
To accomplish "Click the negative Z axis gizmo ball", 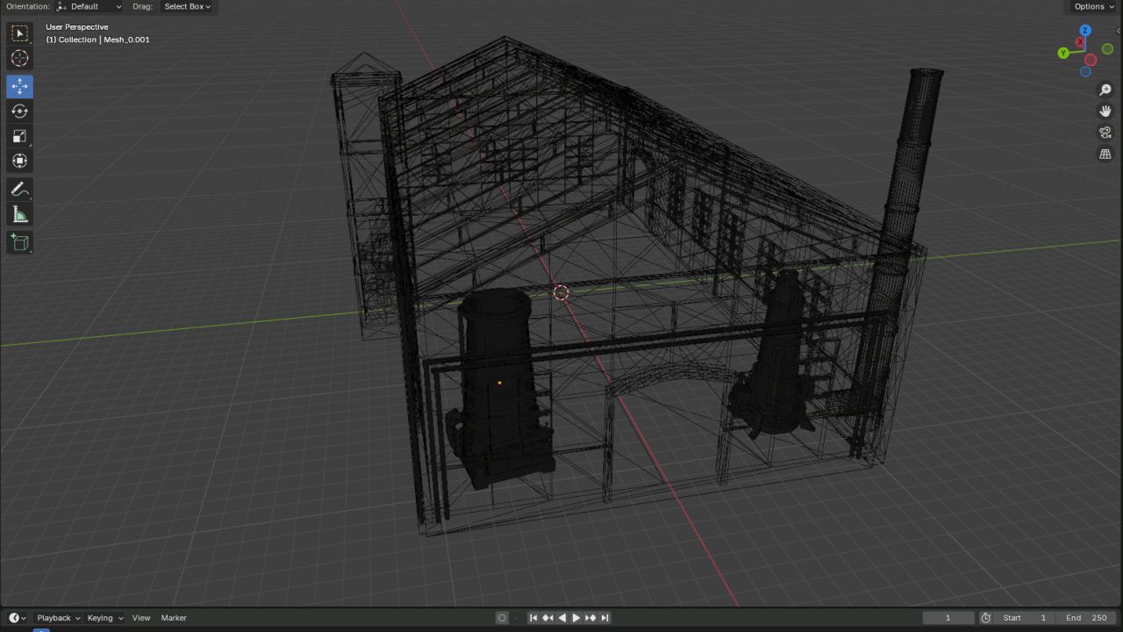I will tap(1085, 71).
